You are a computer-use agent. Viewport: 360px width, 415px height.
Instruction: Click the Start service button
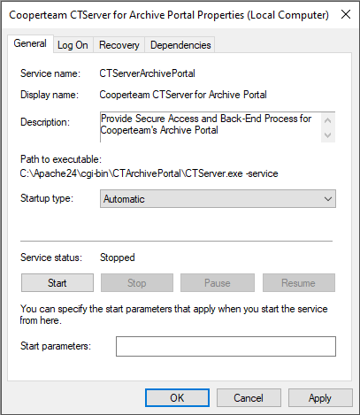point(57,283)
